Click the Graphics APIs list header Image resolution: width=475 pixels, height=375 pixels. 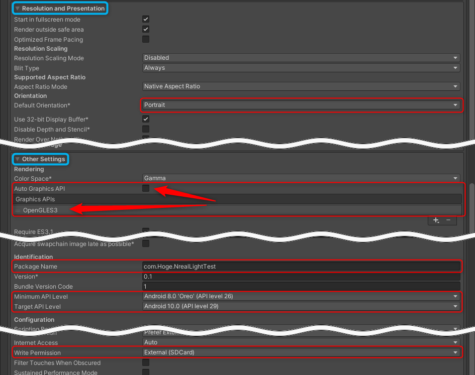(237, 199)
